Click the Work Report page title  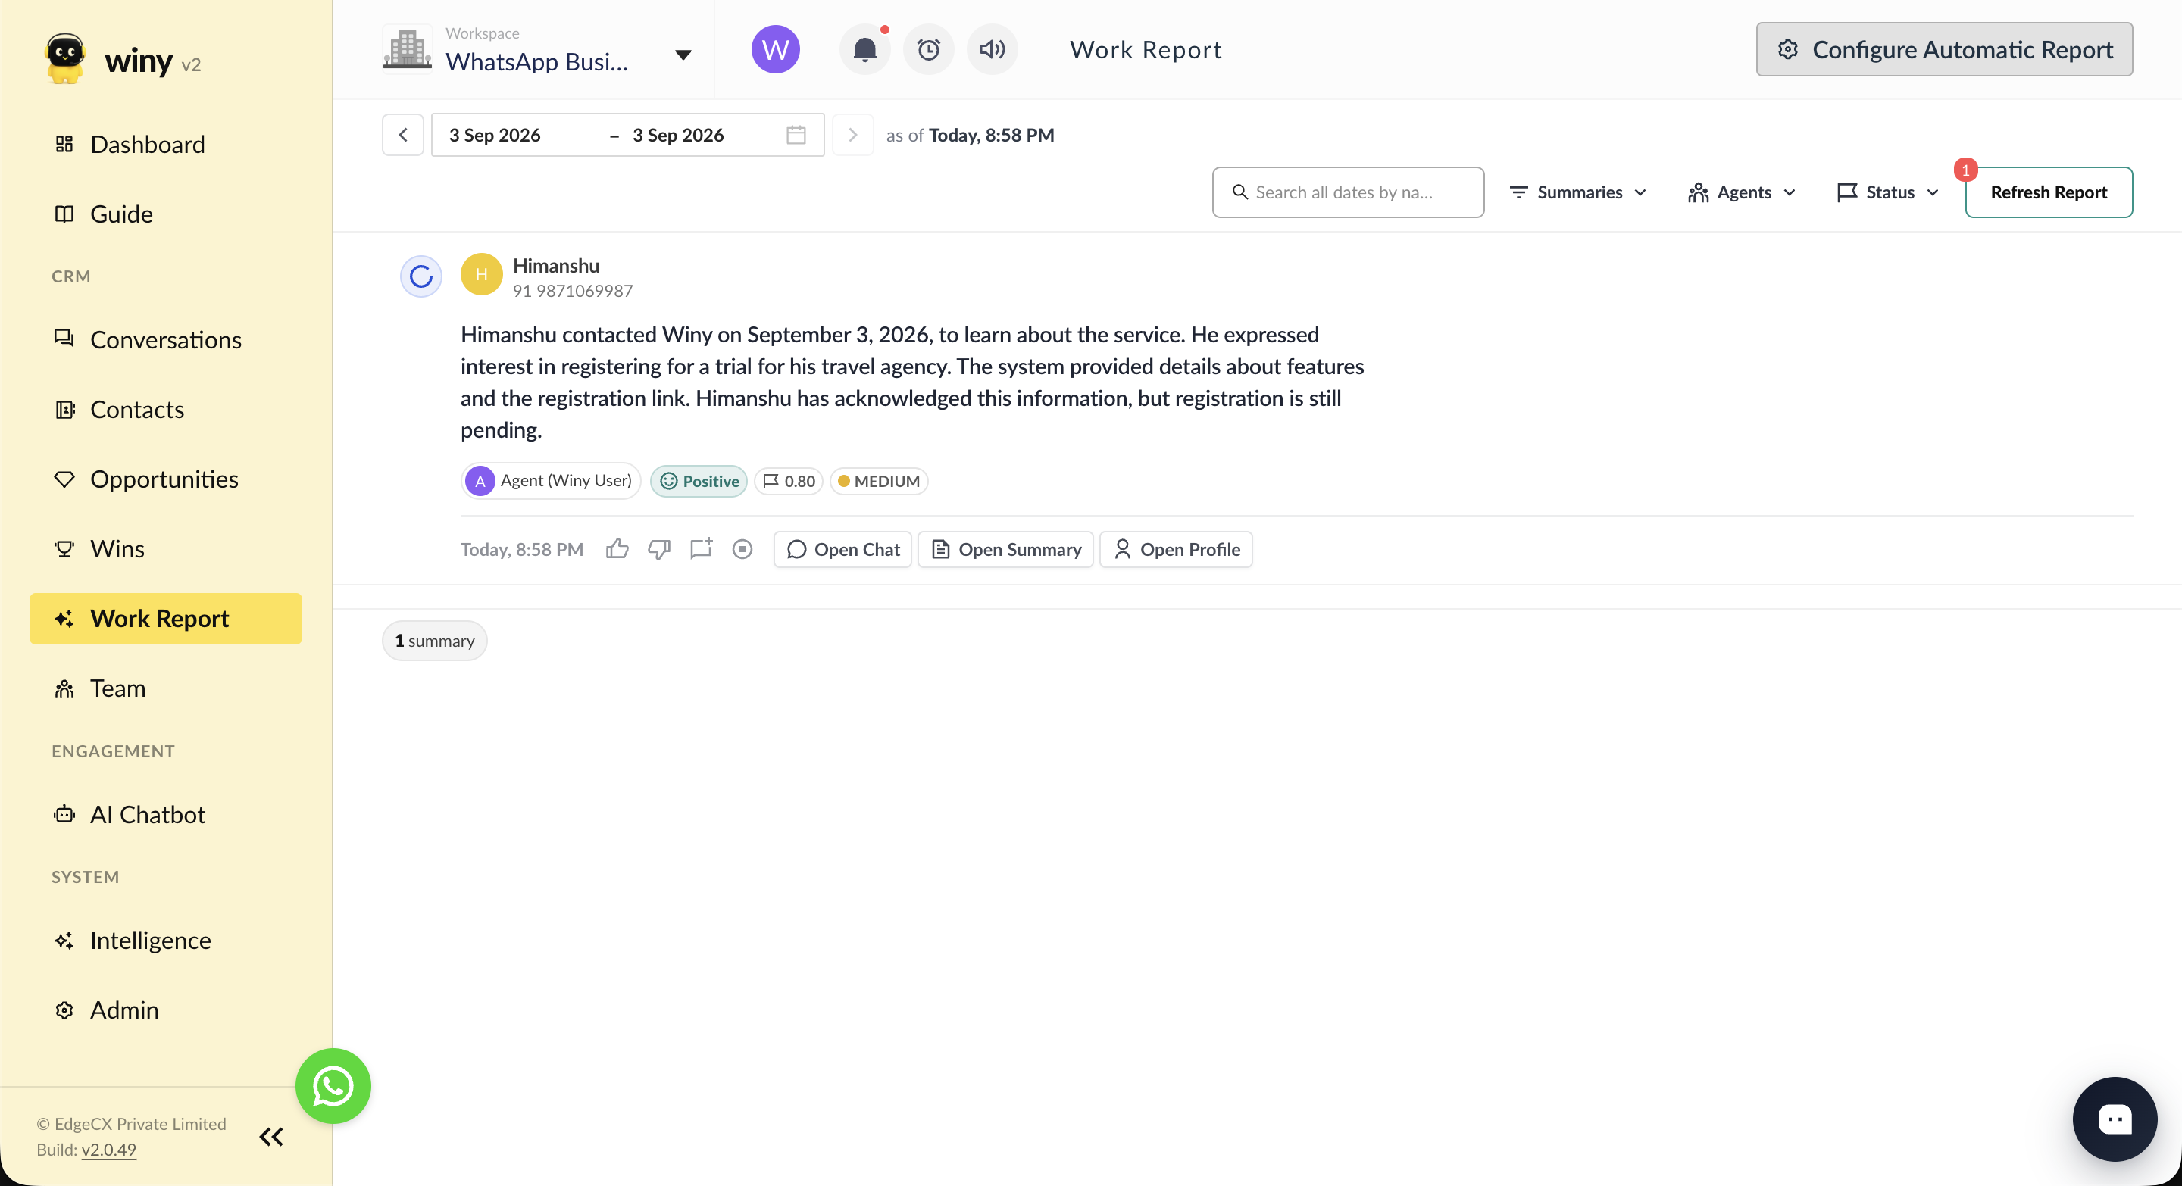click(1146, 50)
